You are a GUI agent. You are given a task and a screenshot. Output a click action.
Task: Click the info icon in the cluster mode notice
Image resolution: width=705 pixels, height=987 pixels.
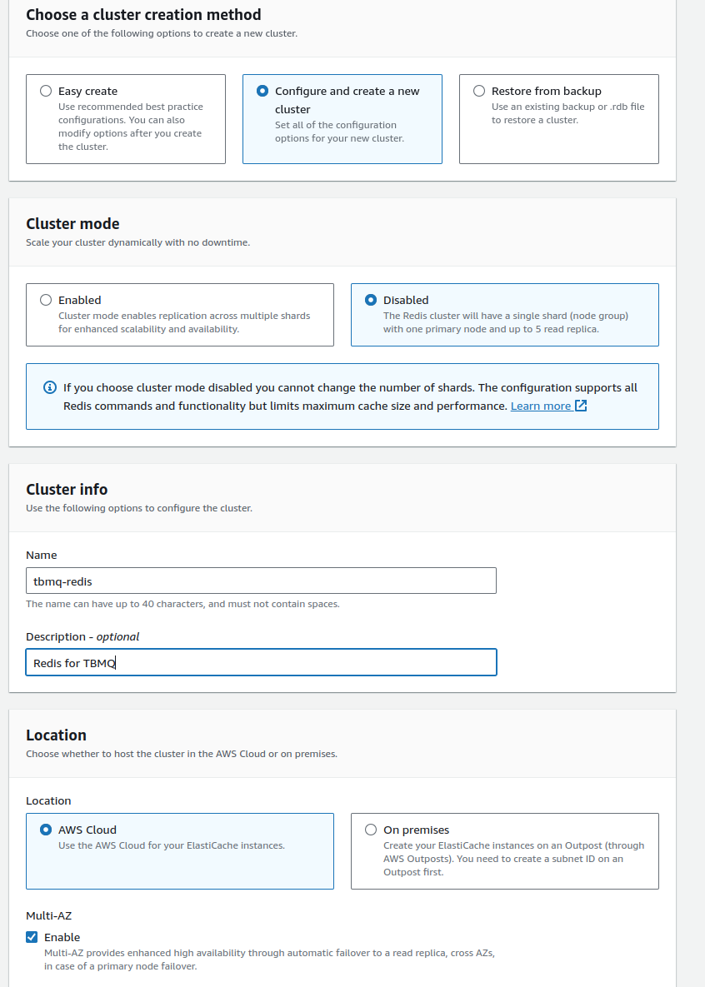click(x=49, y=388)
